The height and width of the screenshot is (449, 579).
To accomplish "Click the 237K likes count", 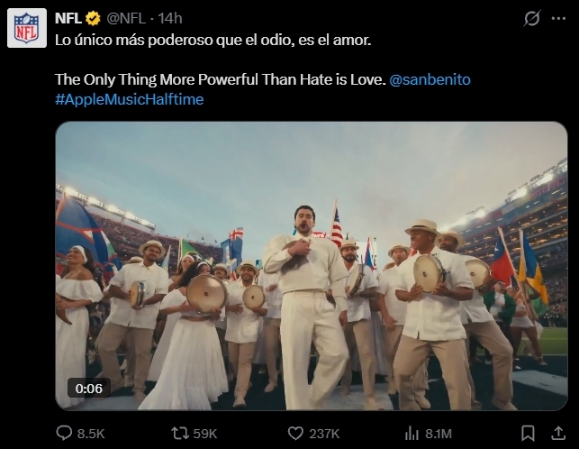I will click(323, 433).
